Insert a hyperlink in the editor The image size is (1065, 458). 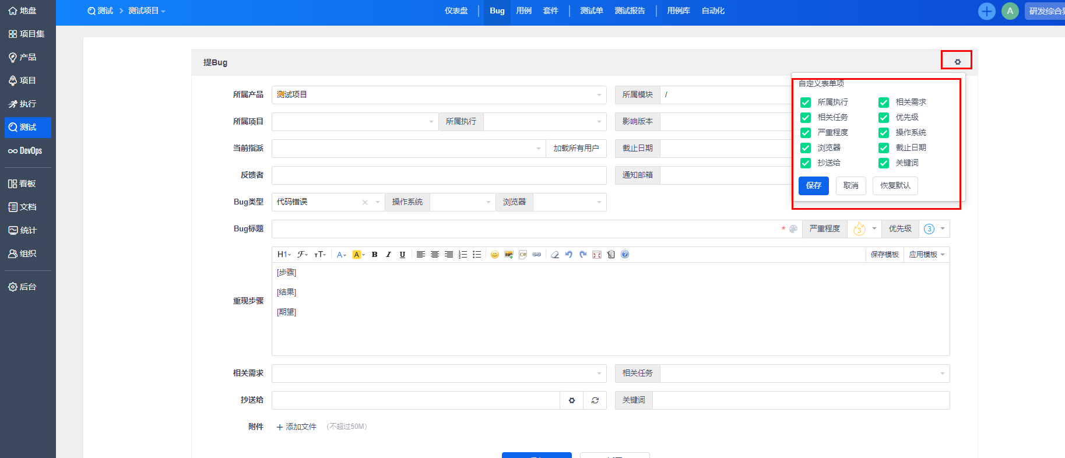(537, 255)
